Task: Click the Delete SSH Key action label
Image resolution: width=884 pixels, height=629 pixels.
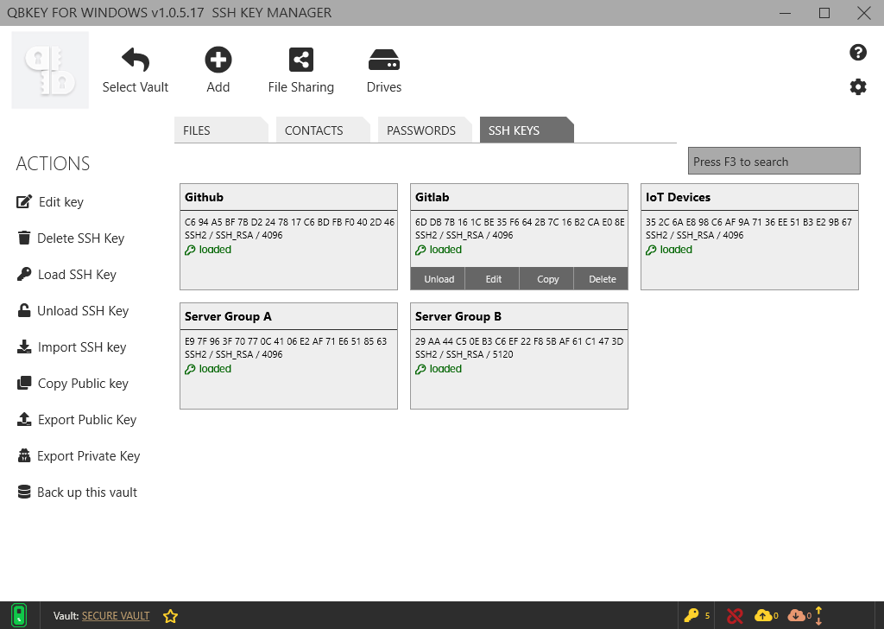Action: (80, 238)
